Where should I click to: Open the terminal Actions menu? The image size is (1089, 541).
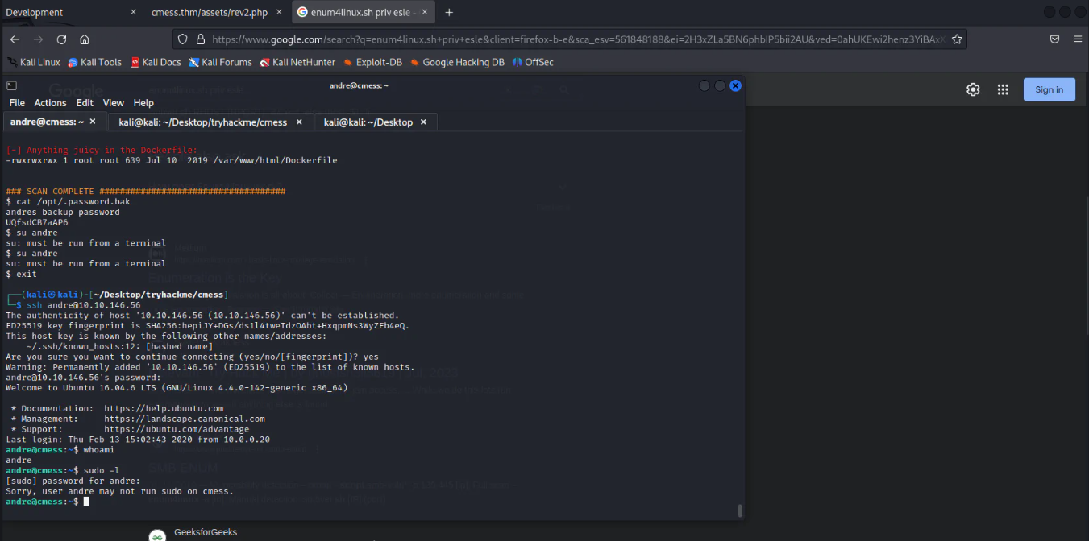(x=50, y=103)
